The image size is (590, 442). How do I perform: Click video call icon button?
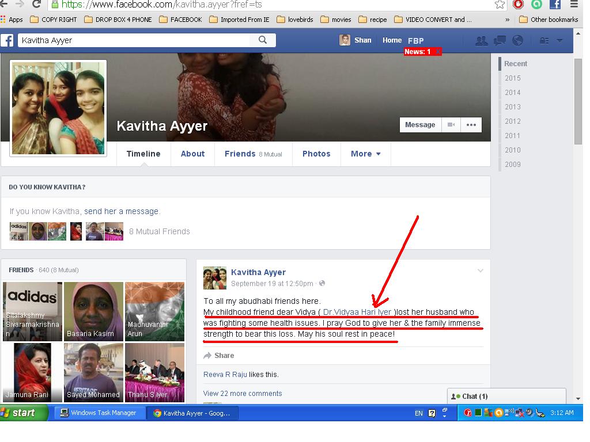(x=451, y=125)
